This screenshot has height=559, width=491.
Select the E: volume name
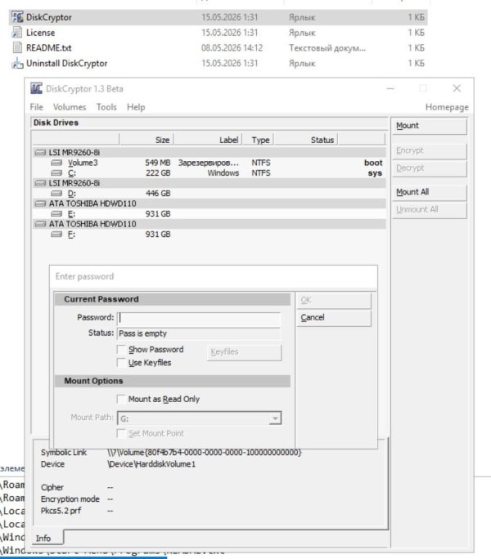click(x=71, y=214)
